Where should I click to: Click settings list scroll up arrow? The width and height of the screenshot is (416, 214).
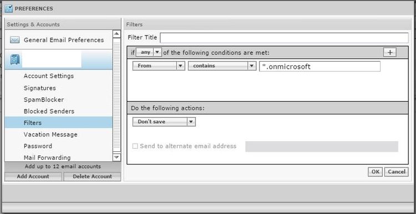tap(116, 34)
